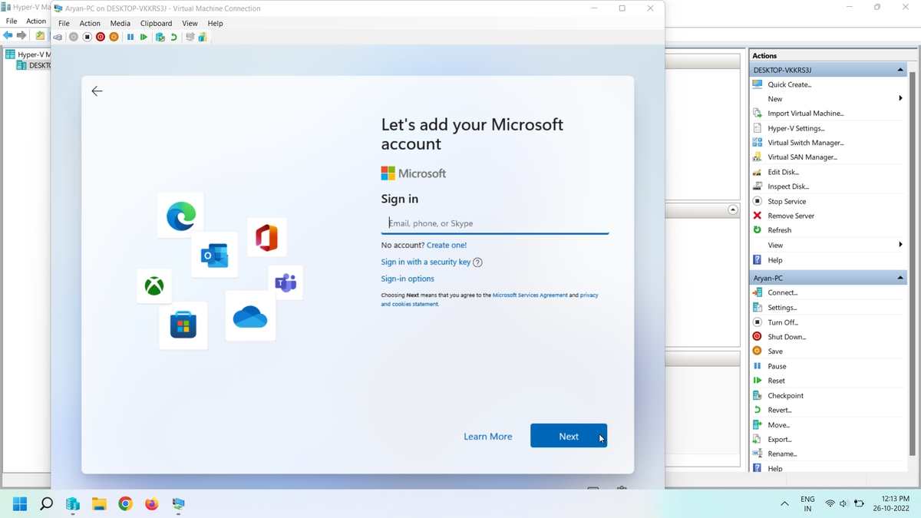Click the Microsoft Edge icon tile
Screen dimensions: 921x518
click(181, 216)
